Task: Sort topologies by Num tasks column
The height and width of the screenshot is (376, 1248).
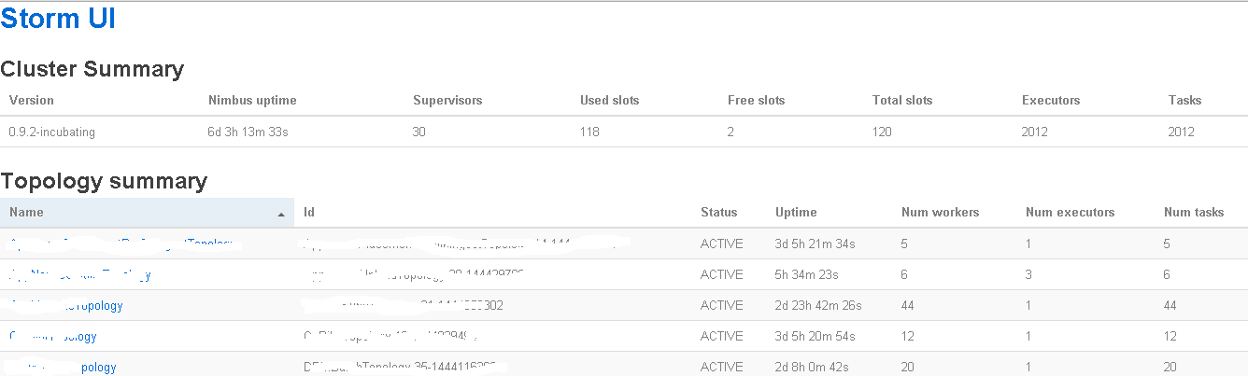Action: pos(1193,213)
